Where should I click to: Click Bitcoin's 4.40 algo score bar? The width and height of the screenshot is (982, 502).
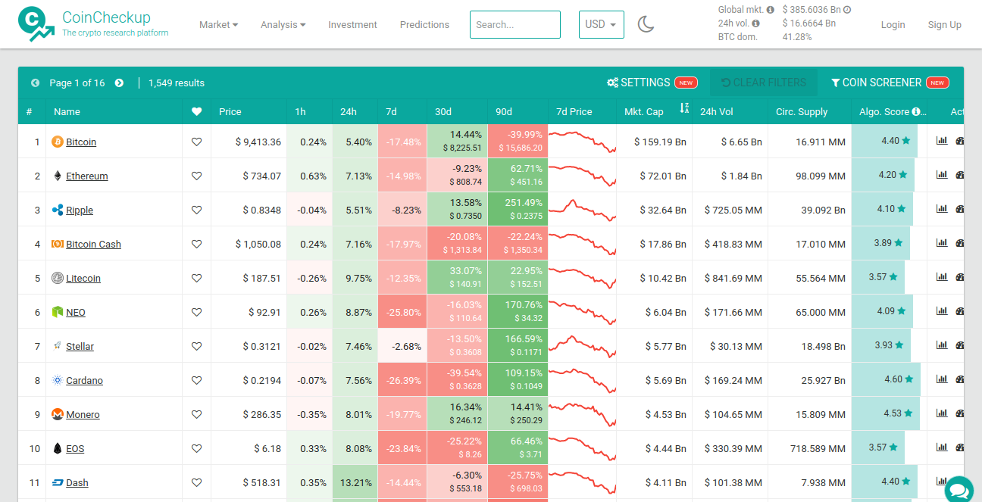pyautogui.click(x=884, y=141)
